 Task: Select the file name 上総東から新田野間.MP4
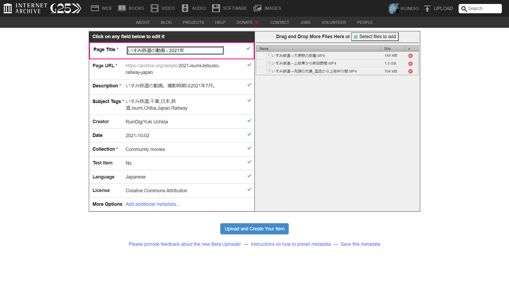pyautogui.click(x=304, y=63)
